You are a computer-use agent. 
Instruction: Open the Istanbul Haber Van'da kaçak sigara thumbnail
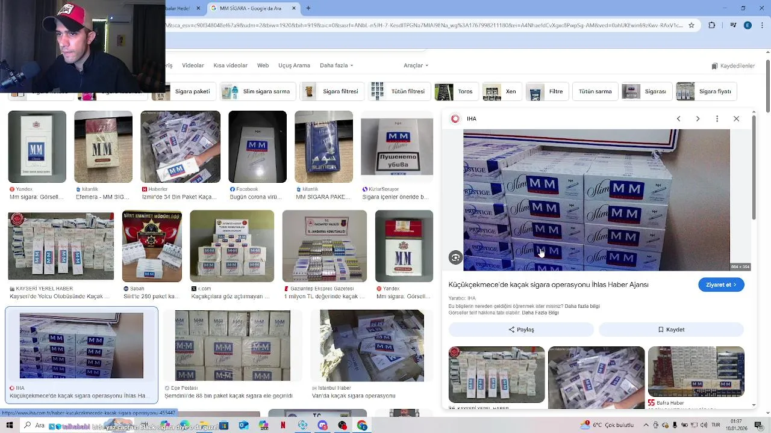tap(372, 346)
